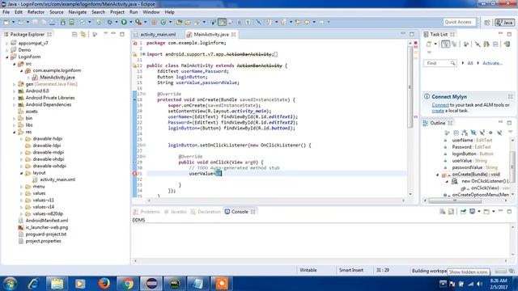Toggle the highlighted Mark Occurrences toolbar button
This screenshot has width=518, height=291.
(223, 22)
